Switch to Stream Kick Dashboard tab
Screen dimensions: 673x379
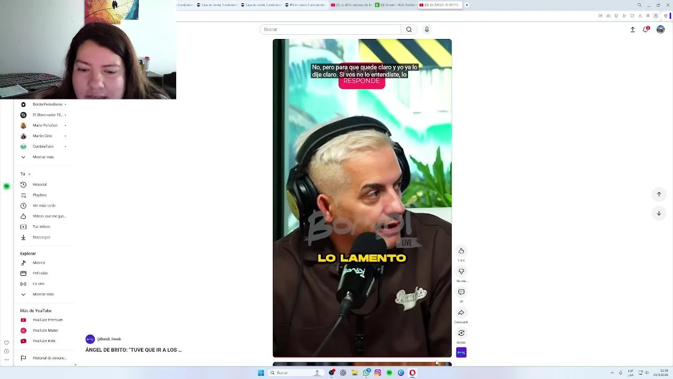395,5
